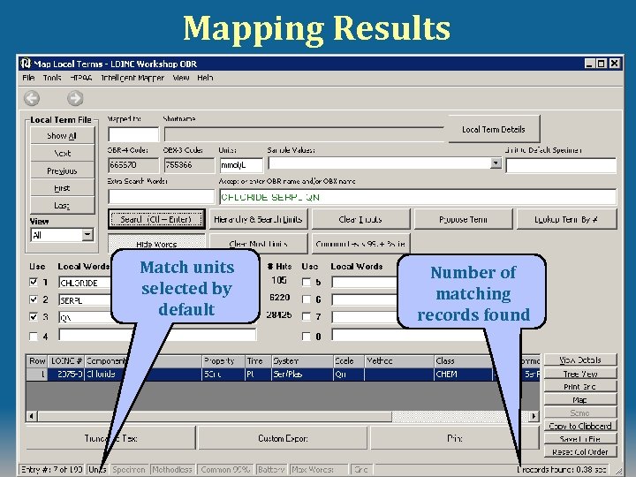
Task: Click the Map button
Action: [580, 400]
